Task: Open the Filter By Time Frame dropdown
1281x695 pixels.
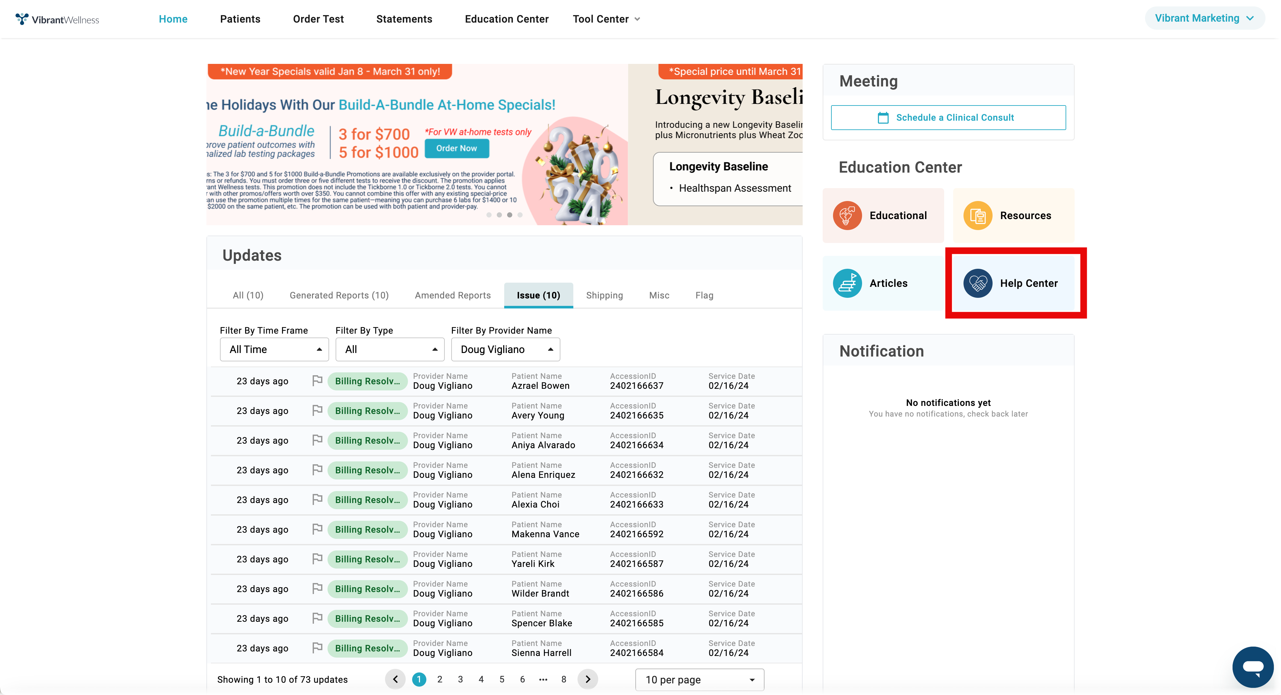Action: coord(274,349)
